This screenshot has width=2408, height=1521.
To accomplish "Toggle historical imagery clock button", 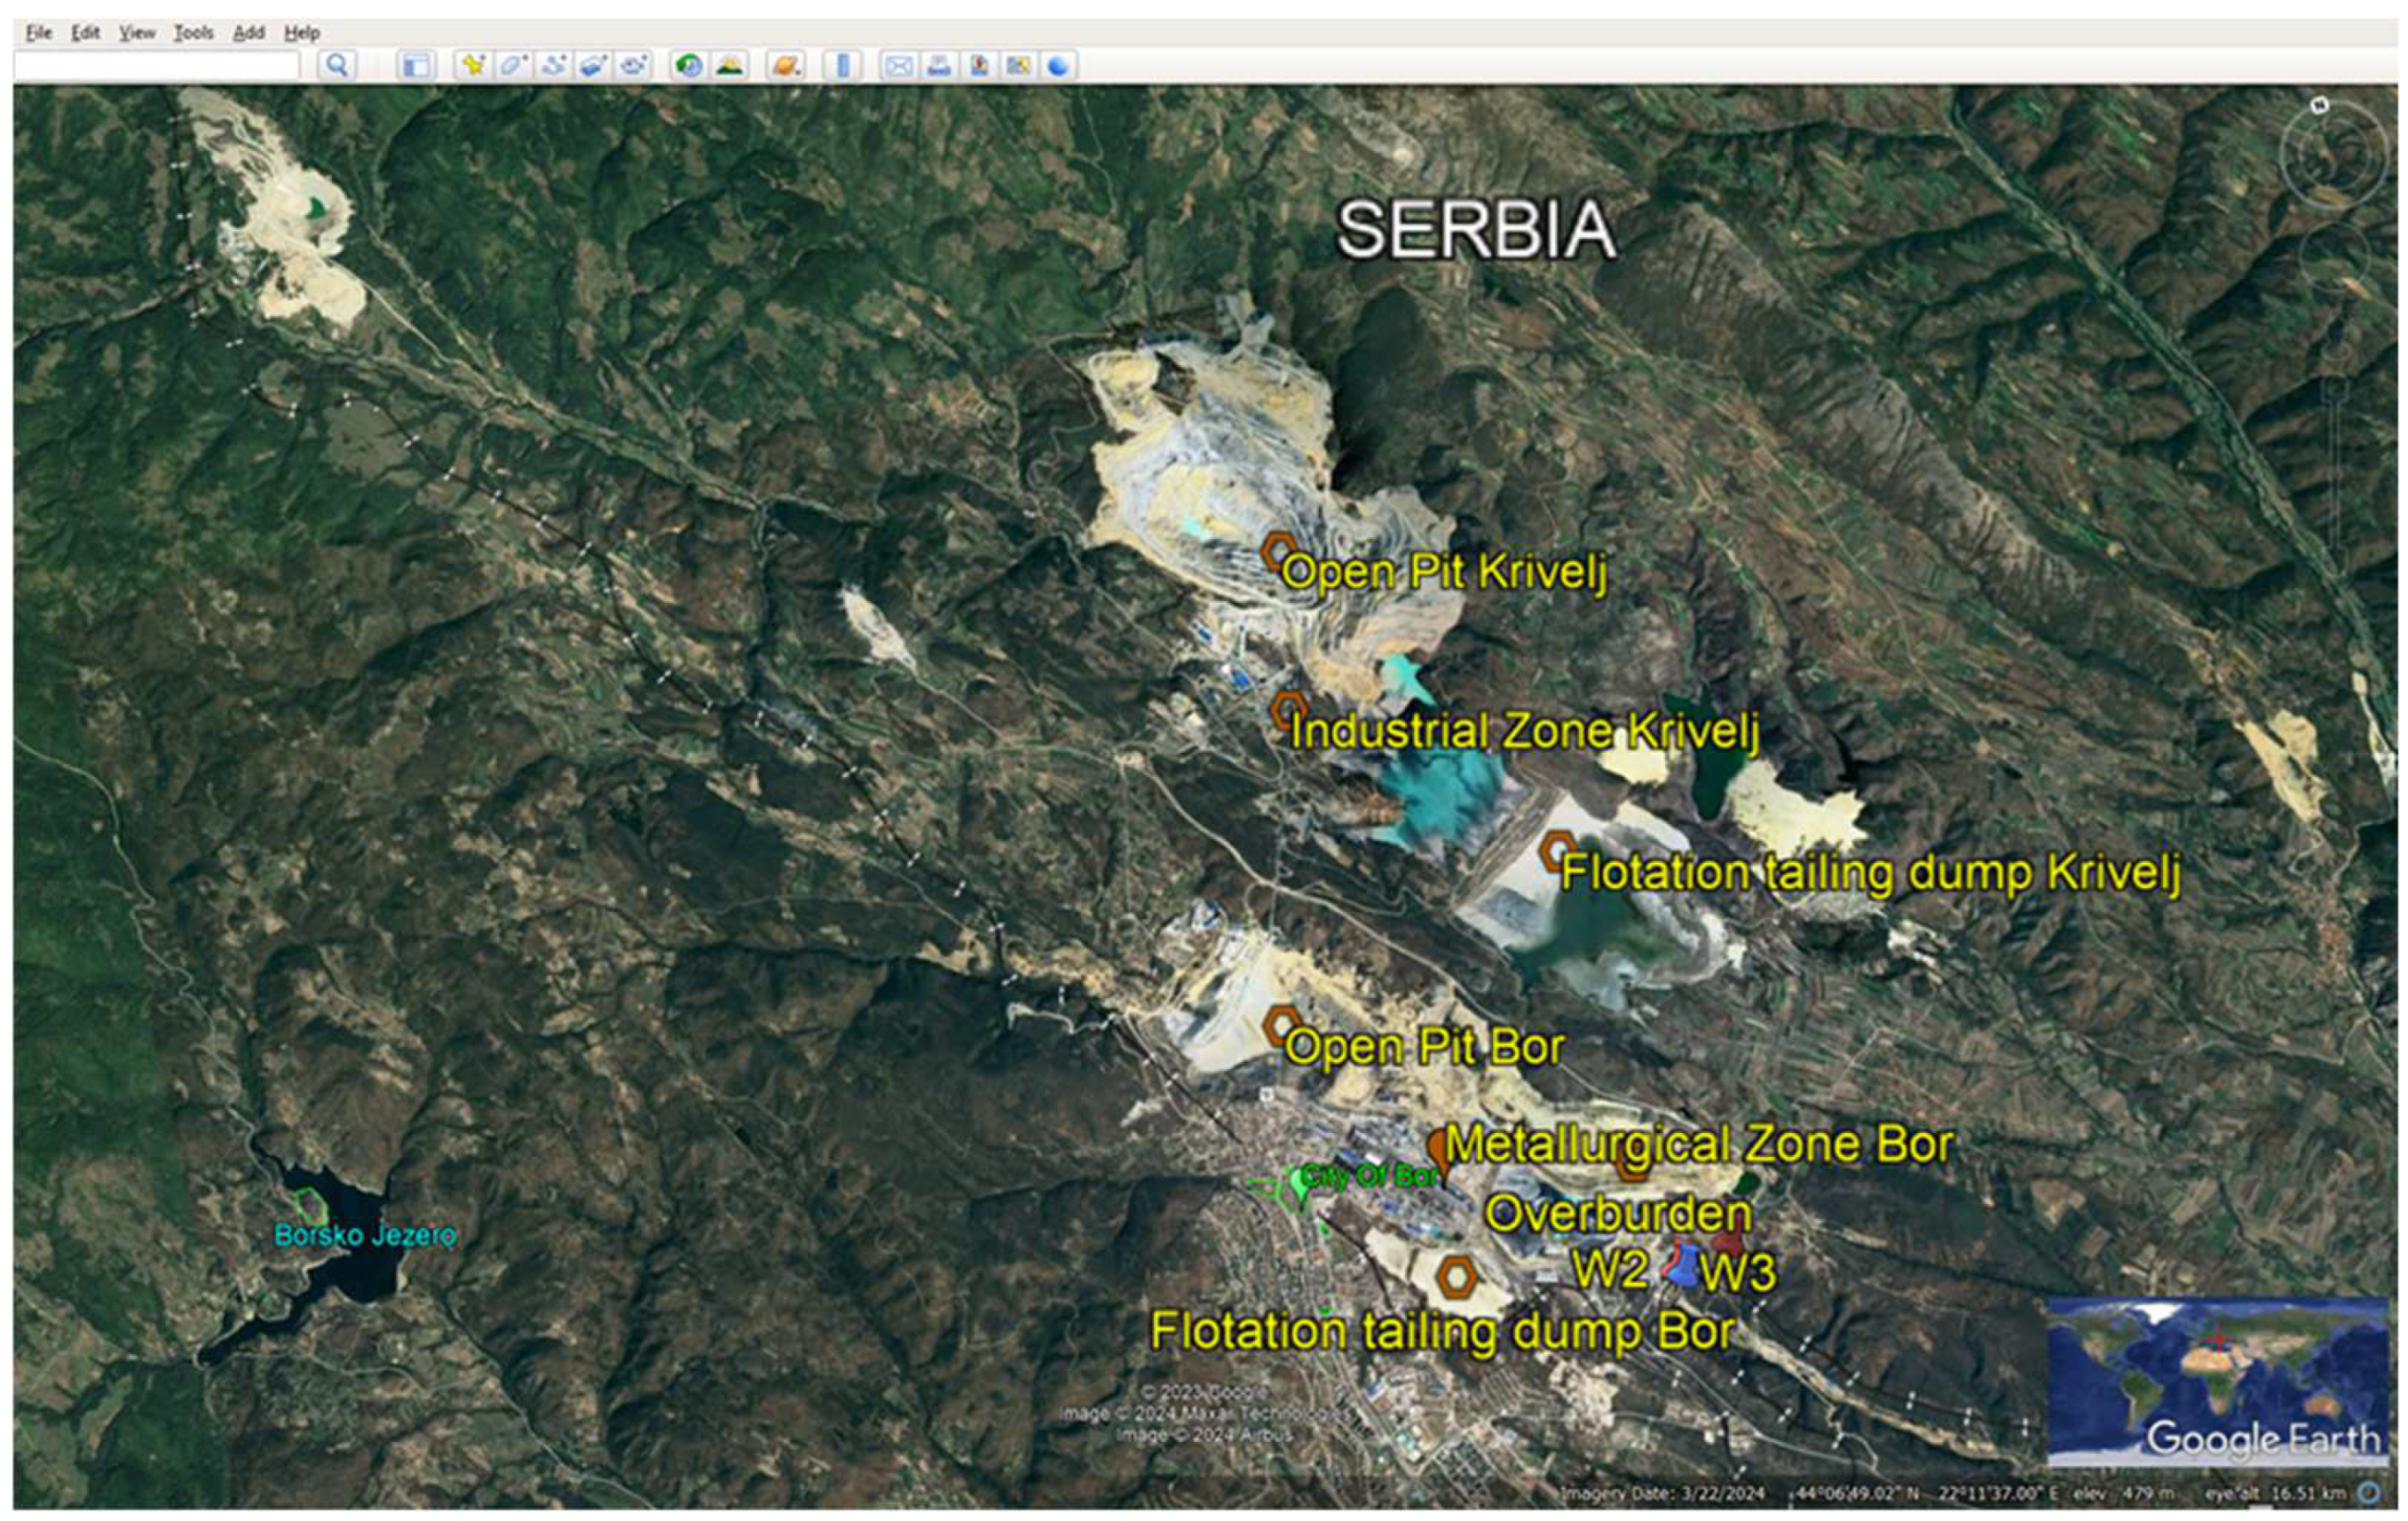I will [x=688, y=66].
